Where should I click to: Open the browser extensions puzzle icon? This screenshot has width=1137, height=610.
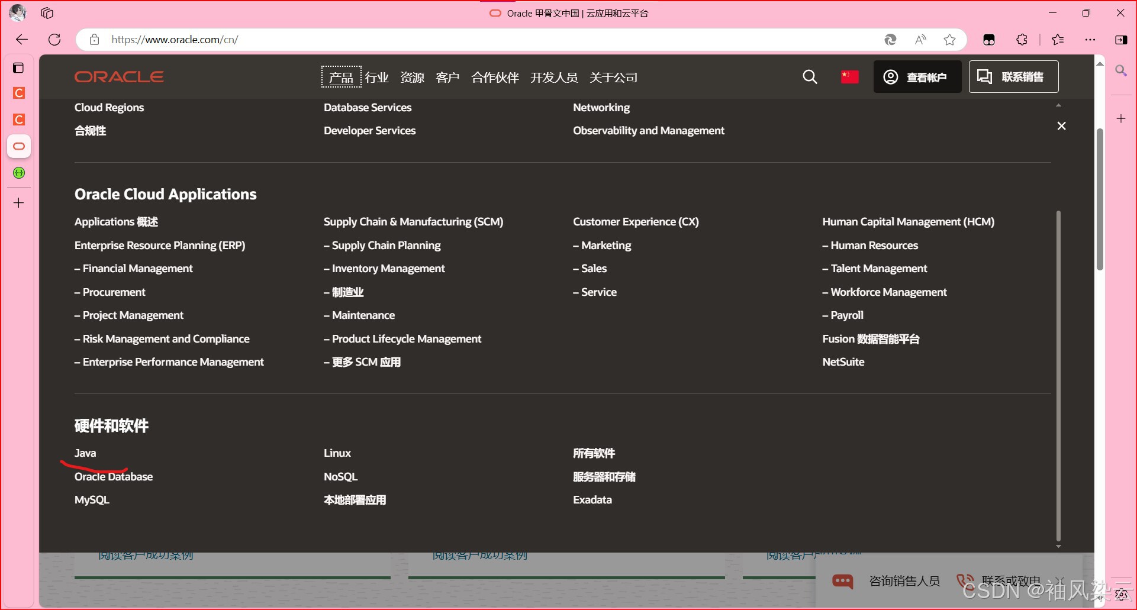tap(1022, 40)
